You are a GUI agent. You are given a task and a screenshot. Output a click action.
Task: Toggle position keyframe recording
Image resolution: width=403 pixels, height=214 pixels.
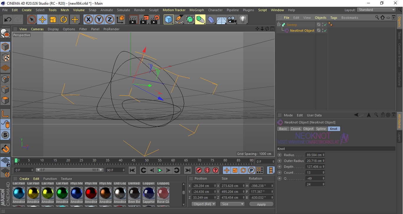tap(227, 170)
